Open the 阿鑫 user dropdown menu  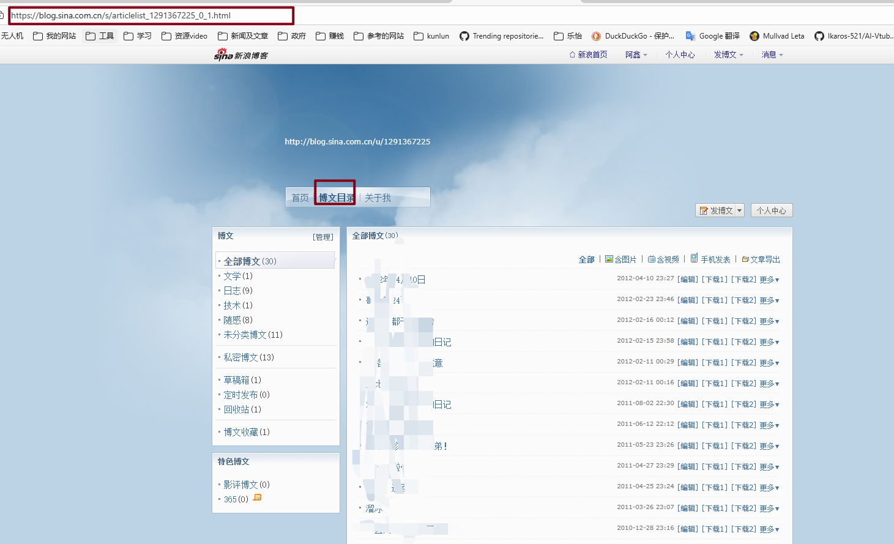coord(636,54)
